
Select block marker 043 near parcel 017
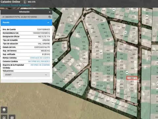point(114,9)
